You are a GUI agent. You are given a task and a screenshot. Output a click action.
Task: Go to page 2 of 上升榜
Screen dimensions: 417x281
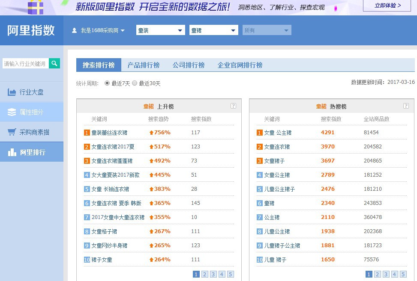pos(204,274)
